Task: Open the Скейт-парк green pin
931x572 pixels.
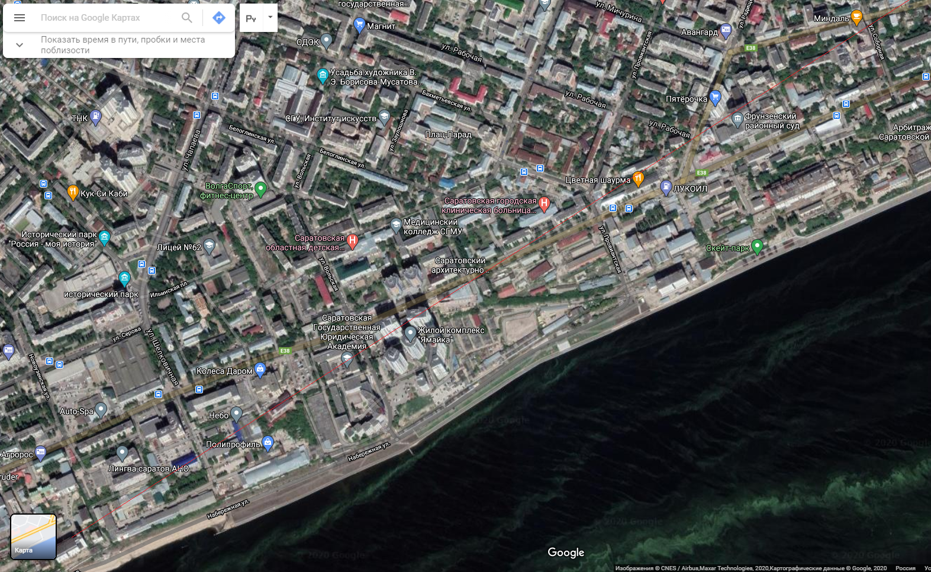Action: pos(757,247)
